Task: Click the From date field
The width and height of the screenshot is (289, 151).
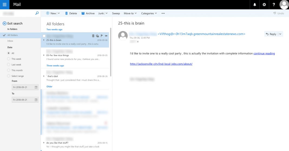Action: (25, 87)
